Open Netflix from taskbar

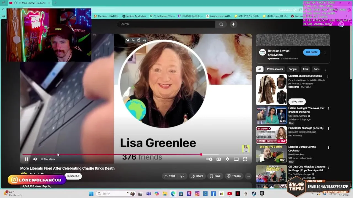pos(238,194)
